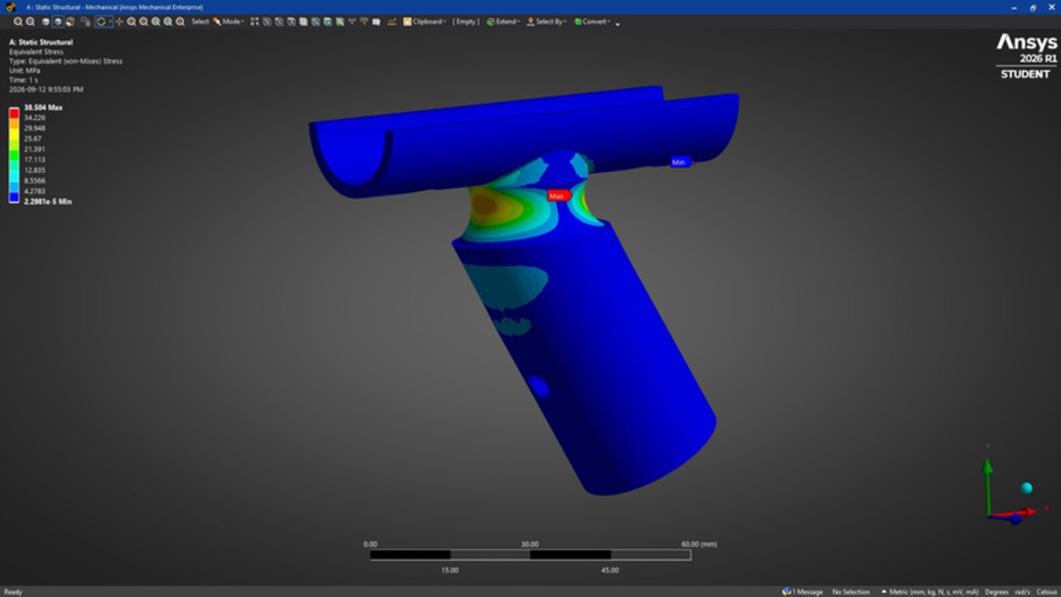Click the yellow swatch in the stress legend

click(x=14, y=135)
